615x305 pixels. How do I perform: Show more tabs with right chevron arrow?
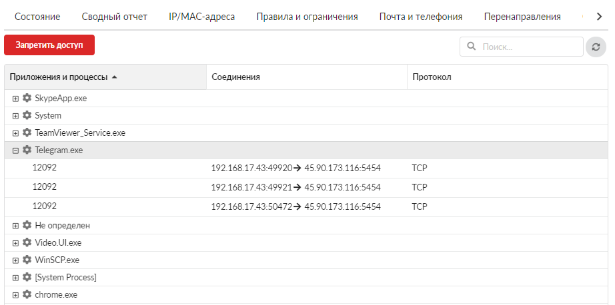pos(599,17)
